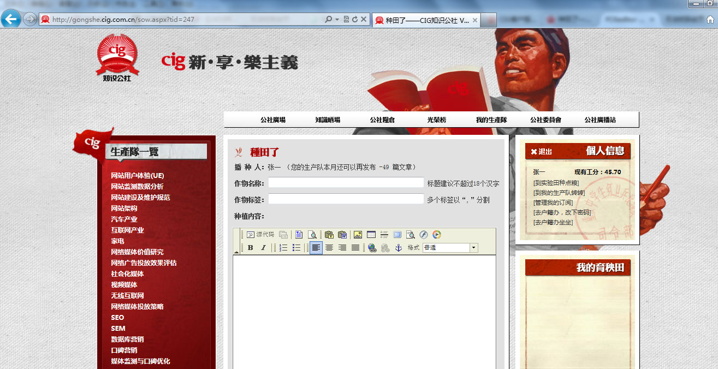
Task: Open the 数据库营销 category
Action: (127, 339)
